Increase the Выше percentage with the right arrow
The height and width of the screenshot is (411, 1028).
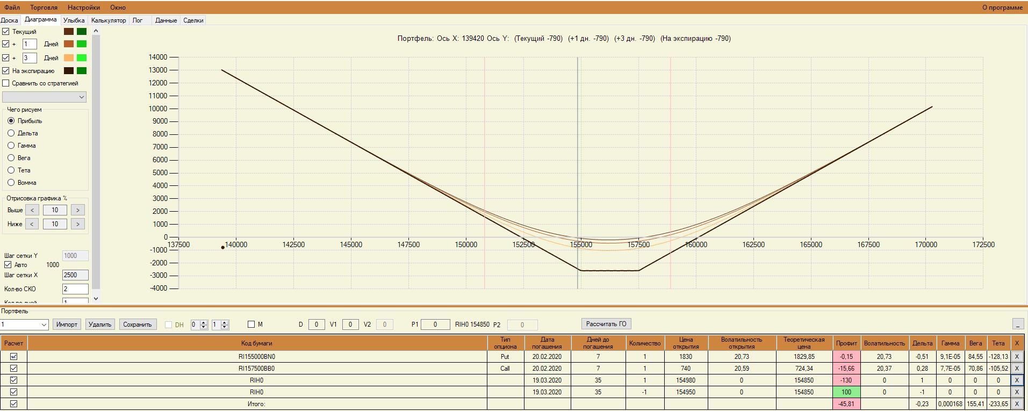[x=78, y=210]
